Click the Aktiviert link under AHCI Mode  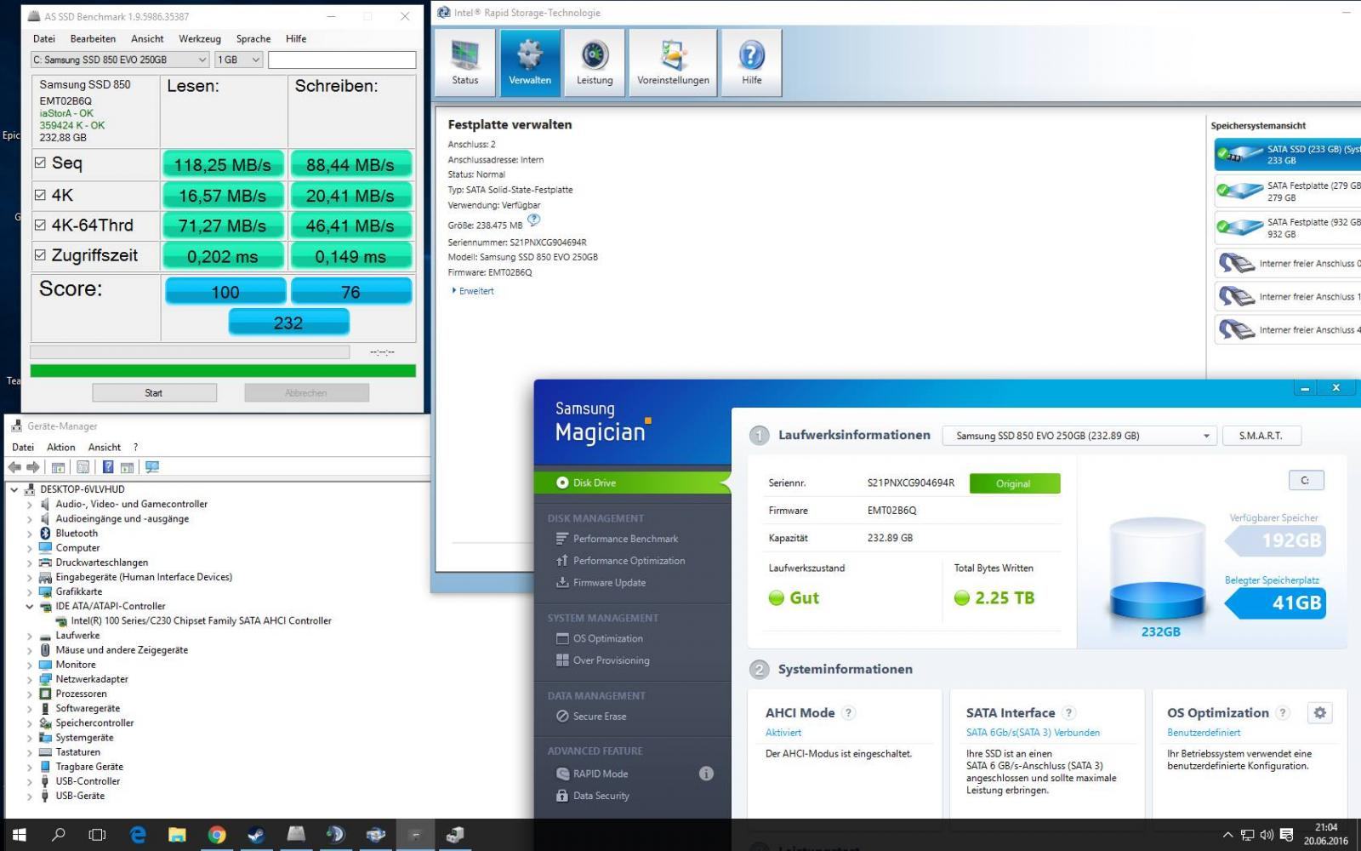click(x=783, y=733)
